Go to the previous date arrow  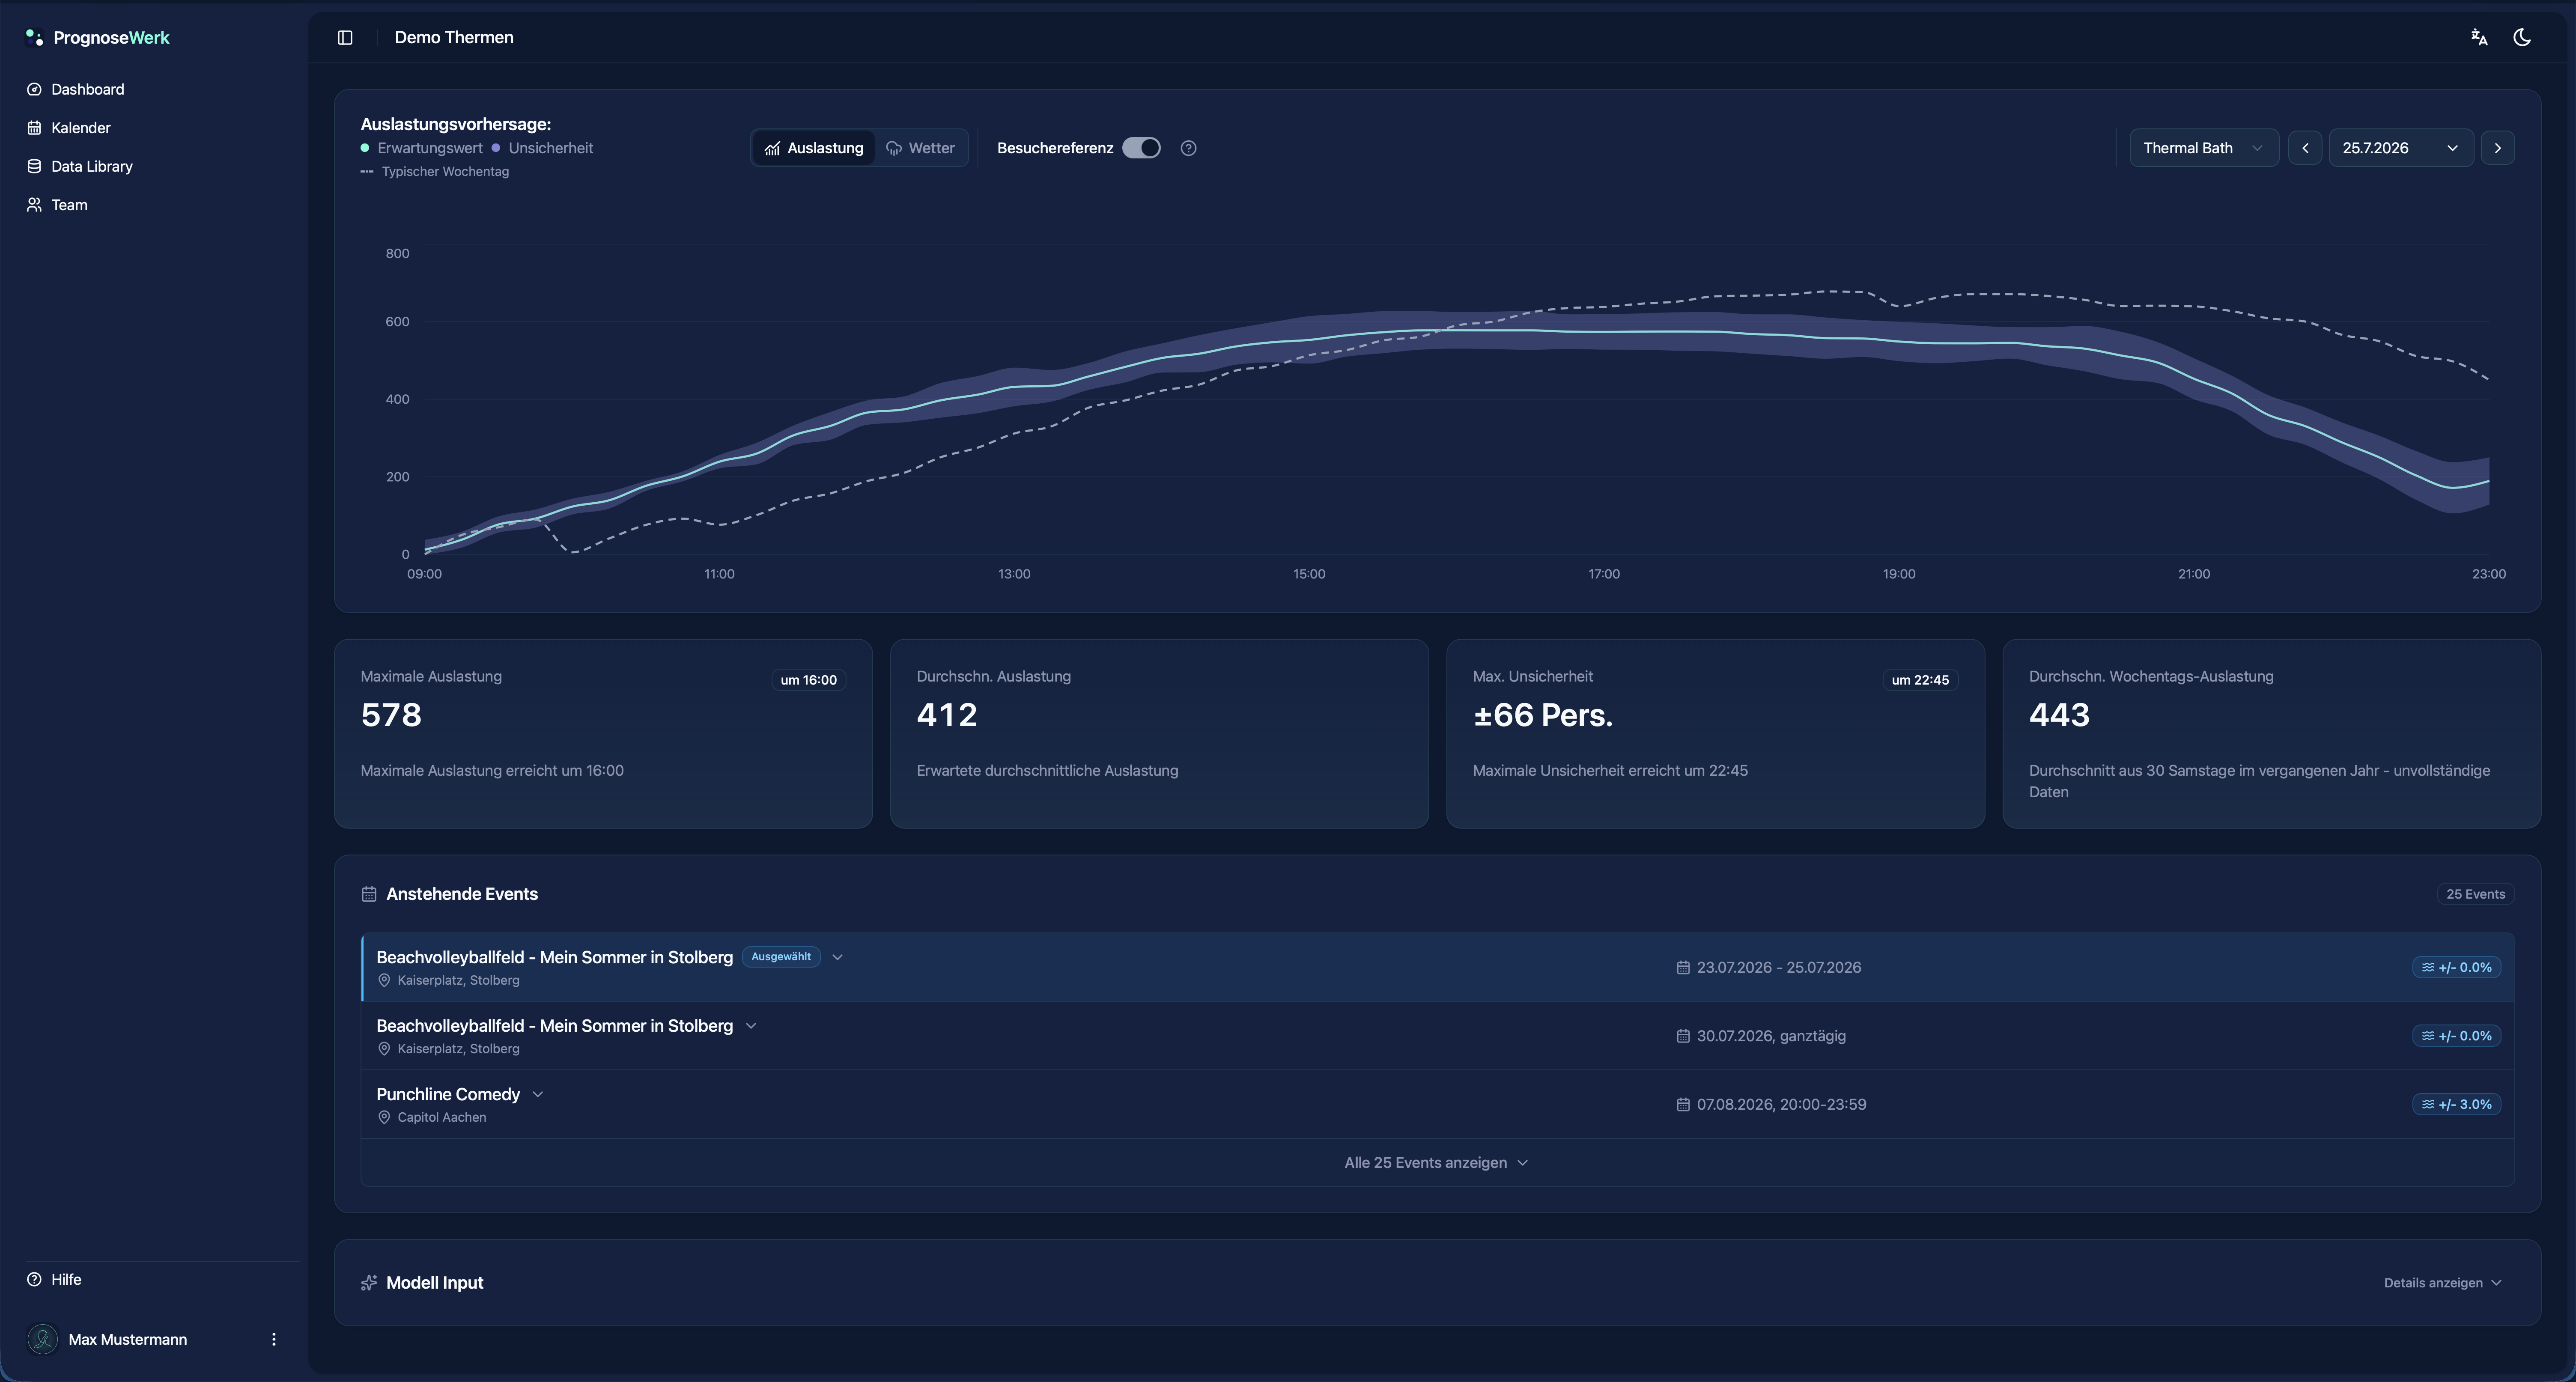2305,148
